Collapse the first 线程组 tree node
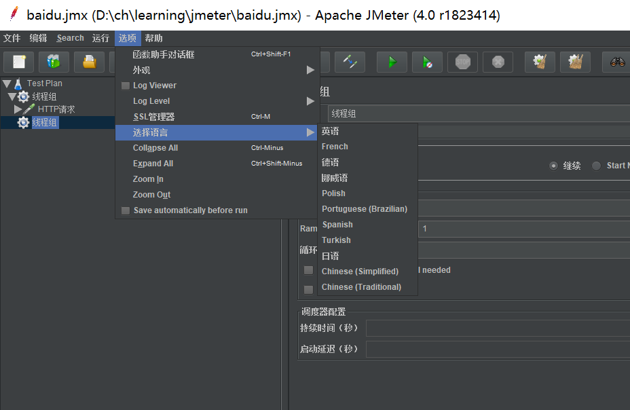This screenshot has width=630, height=410. pos(12,96)
